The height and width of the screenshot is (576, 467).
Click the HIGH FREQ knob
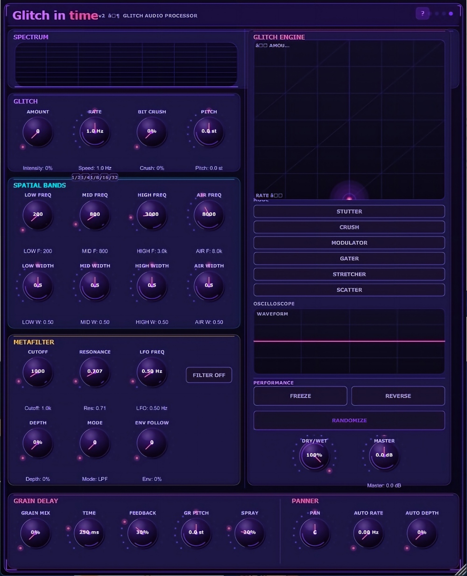point(152,215)
